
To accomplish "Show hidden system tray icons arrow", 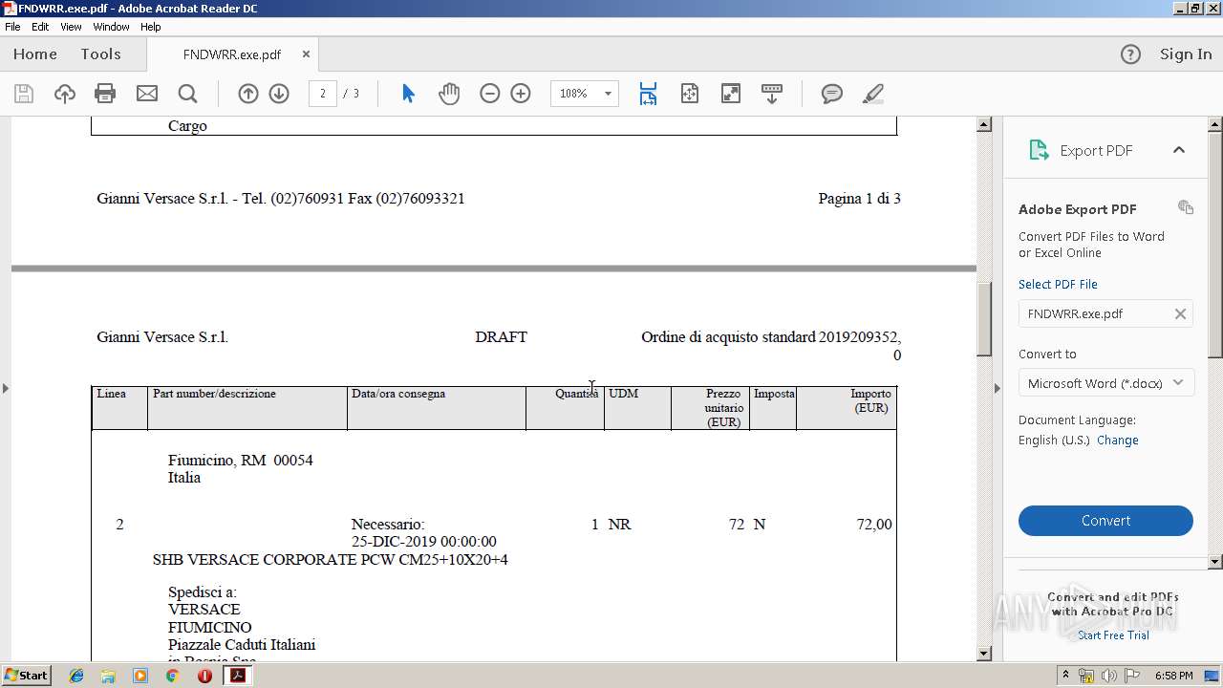I will [x=1064, y=676].
